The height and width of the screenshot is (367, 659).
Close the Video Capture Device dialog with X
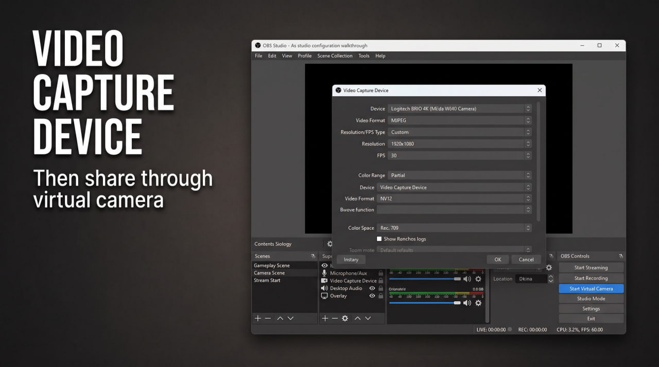click(540, 90)
